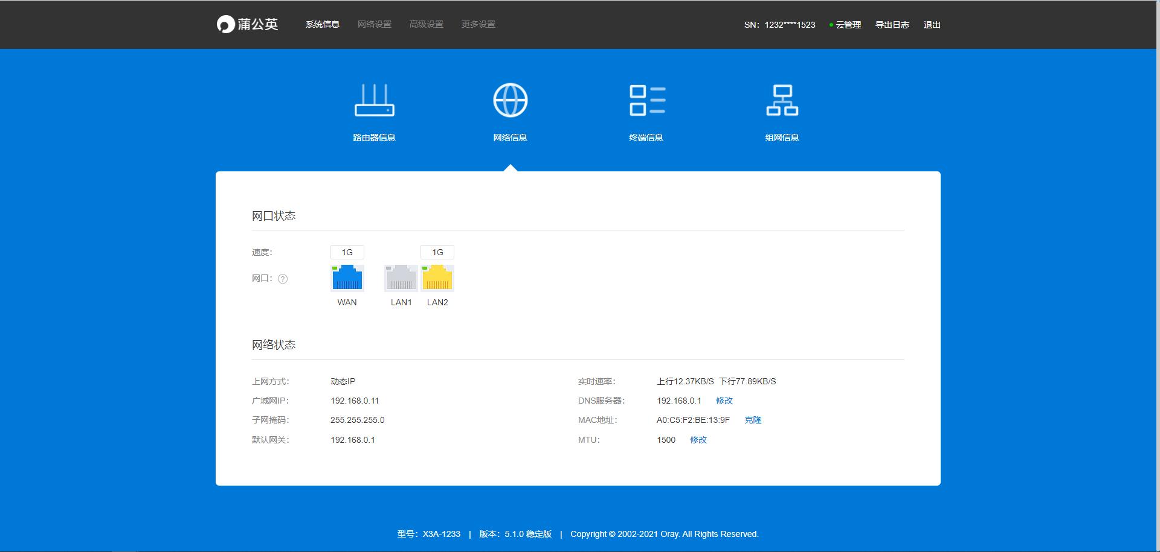
Task: Click 退出 to log out
Action: (x=932, y=25)
